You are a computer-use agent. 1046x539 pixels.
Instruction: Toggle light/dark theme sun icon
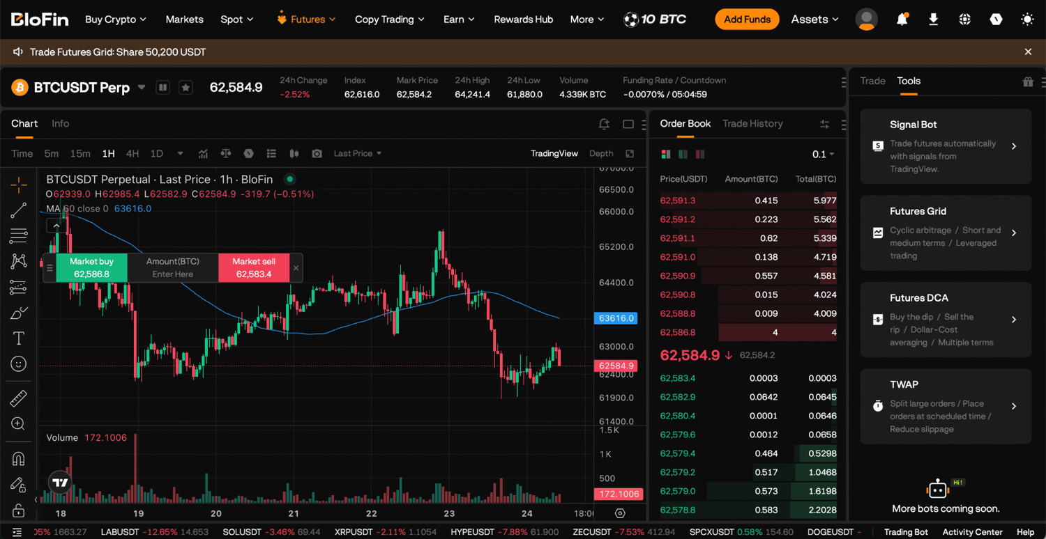pyautogui.click(x=1027, y=19)
